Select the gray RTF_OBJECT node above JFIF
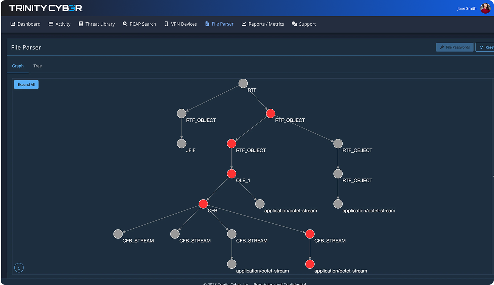Image resolution: width=494 pixels, height=285 pixels. pos(182,113)
